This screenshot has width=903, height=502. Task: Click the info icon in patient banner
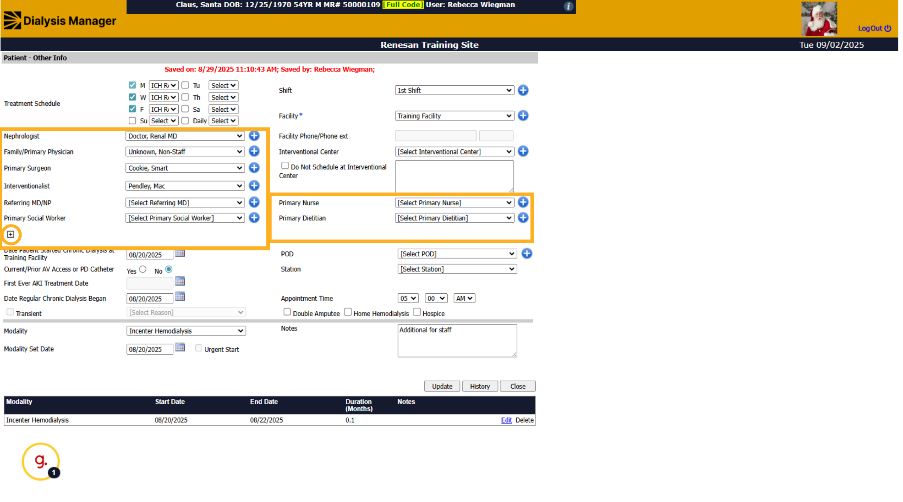[x=568, y=6]
